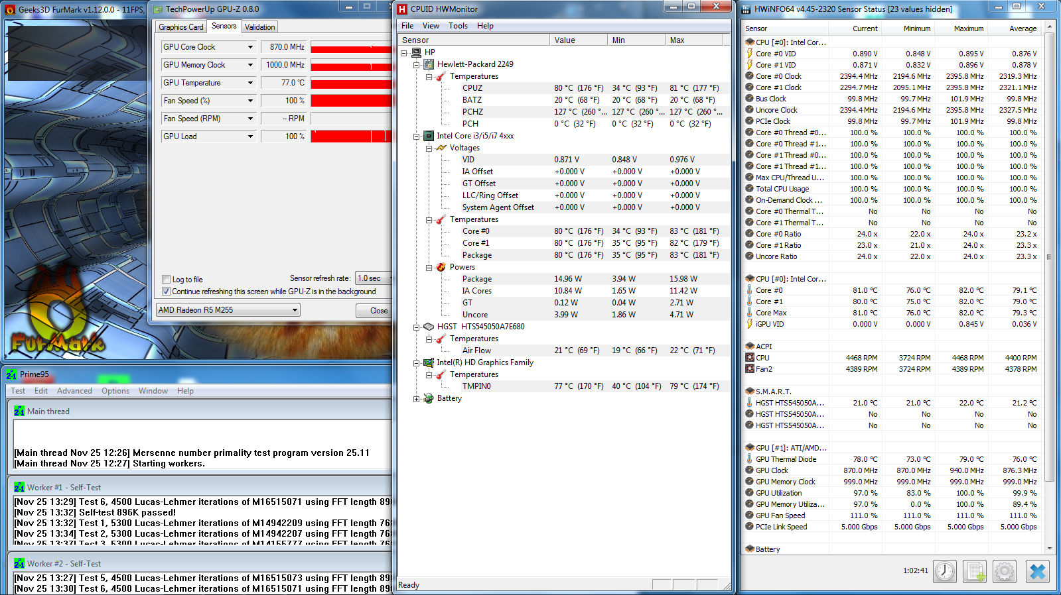The image size is (1061, 595).
Task: Open the HWMonitor File menu
Action: (x=407, y=26)
